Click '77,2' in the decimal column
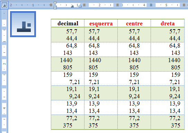 pos(72,118)
